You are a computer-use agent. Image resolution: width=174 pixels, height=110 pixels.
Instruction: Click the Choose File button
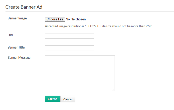tap(55, 19)
